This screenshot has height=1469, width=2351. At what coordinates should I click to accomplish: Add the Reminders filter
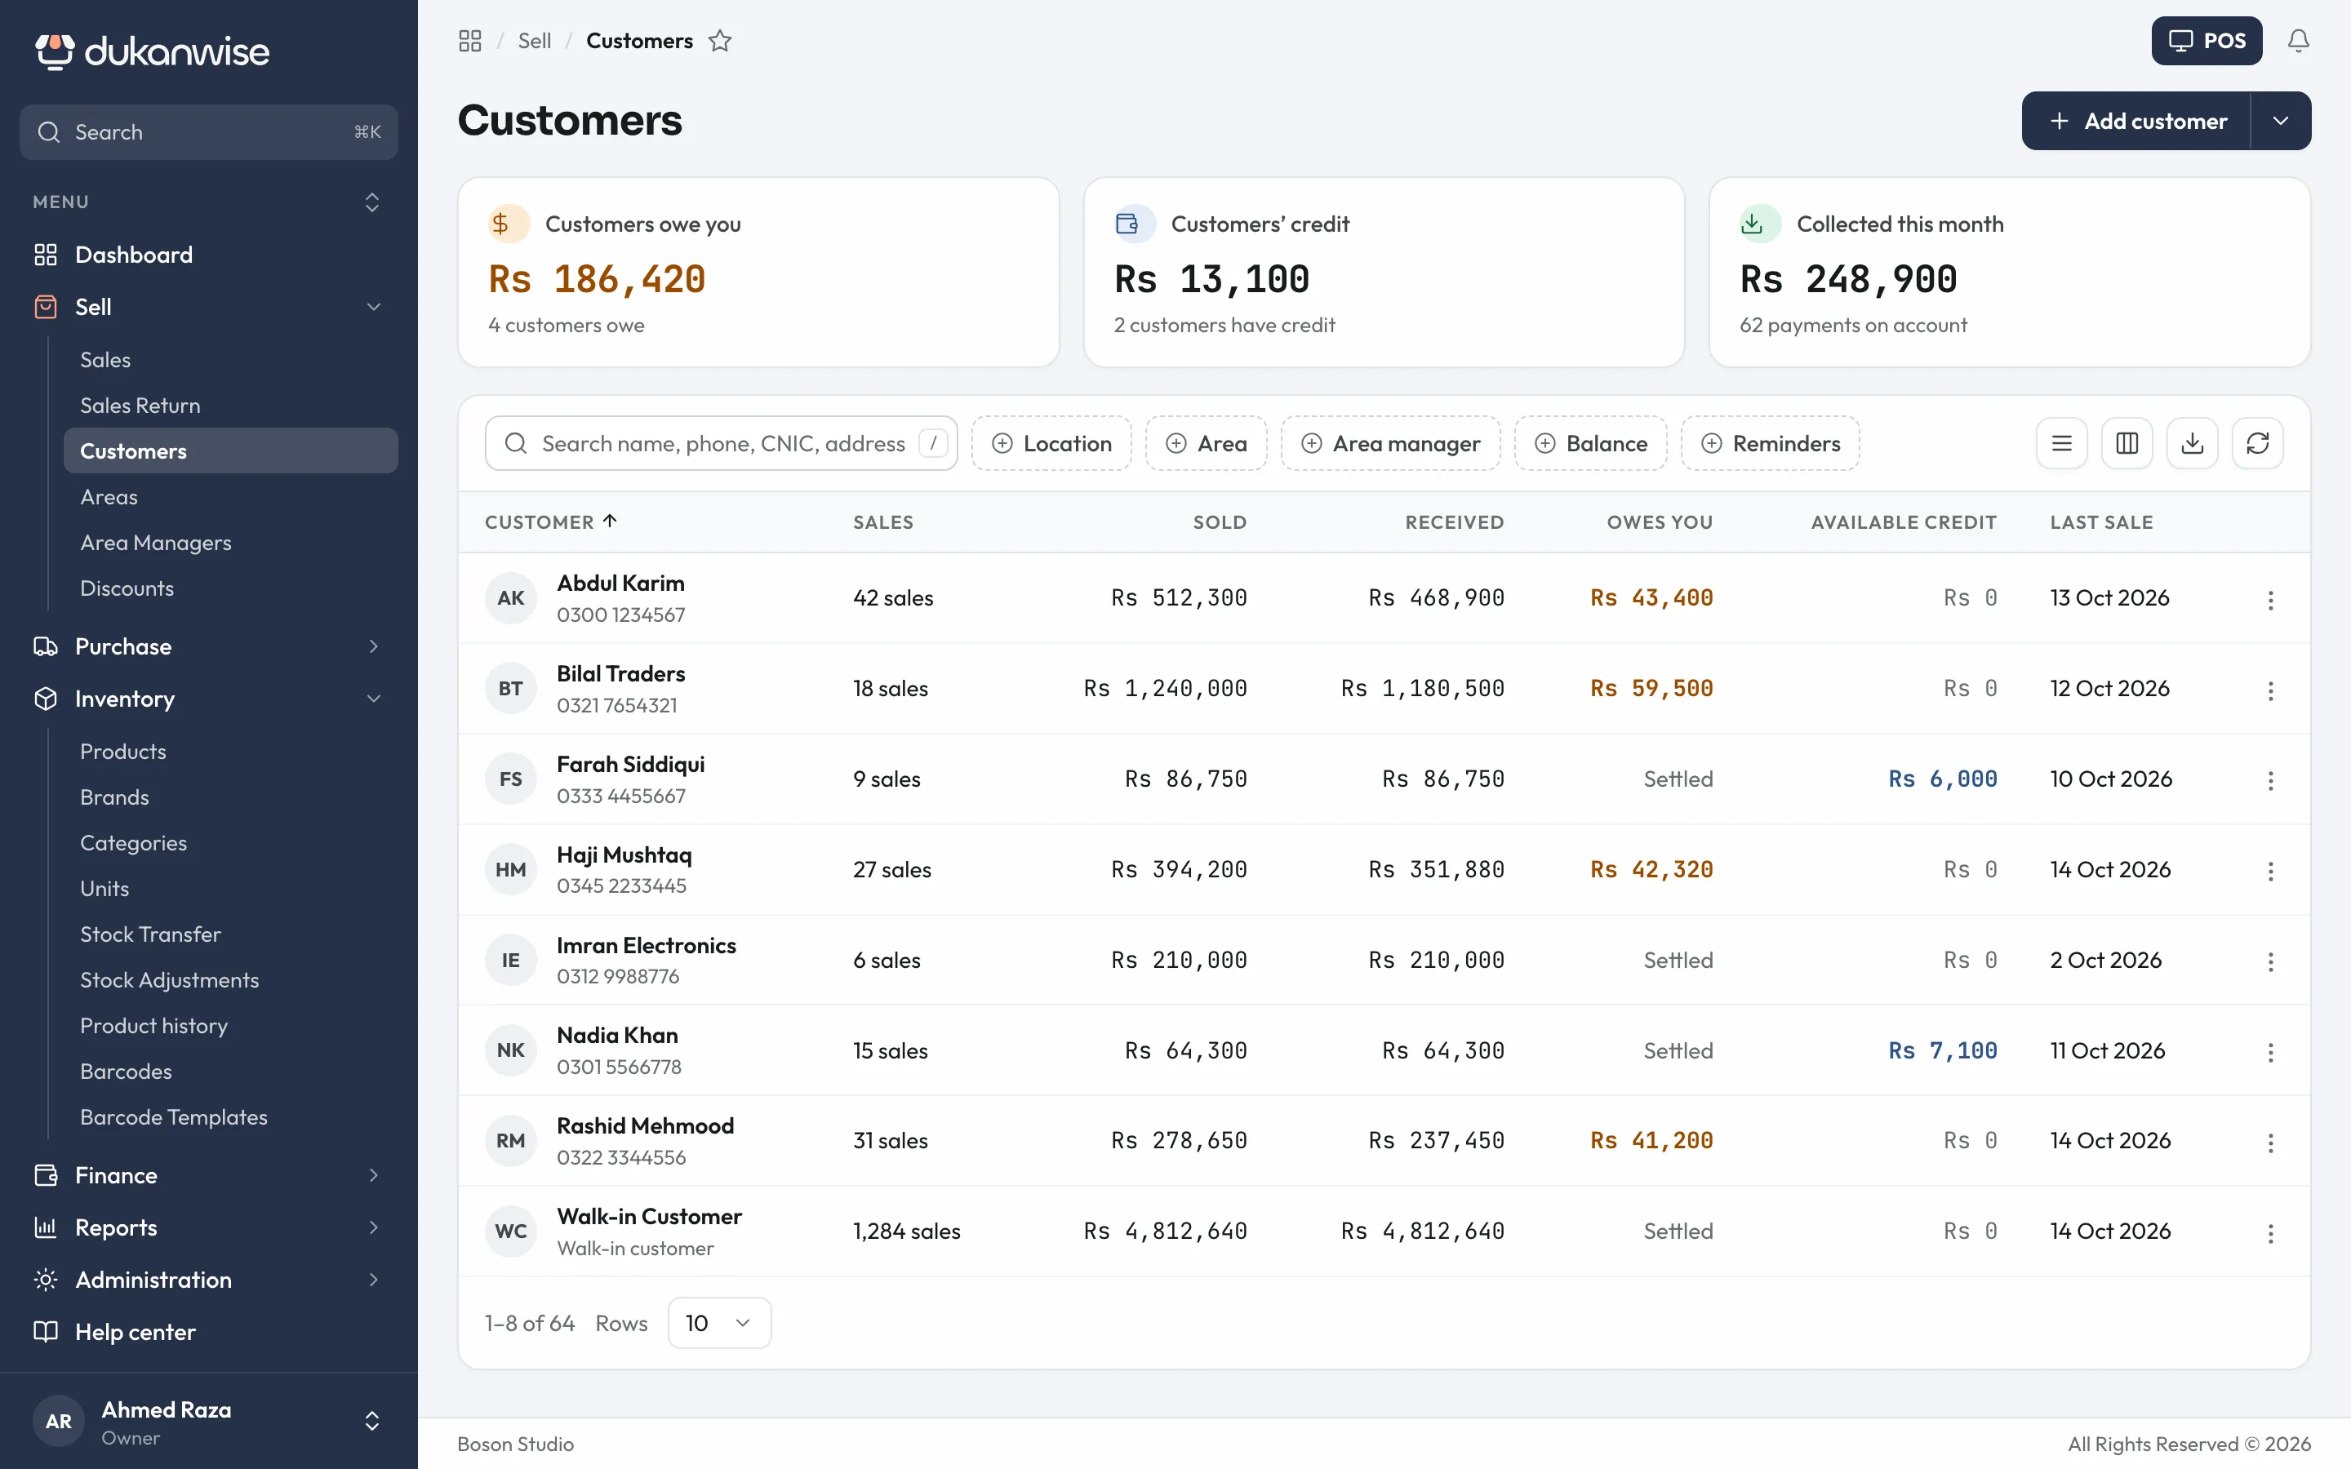coord(1770,443)
